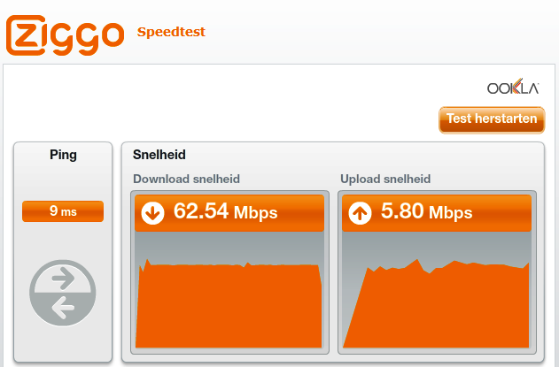Click the ping arrows circle icon
The height and width of the screenshot is (367, 559).
[x=63, y=293]
